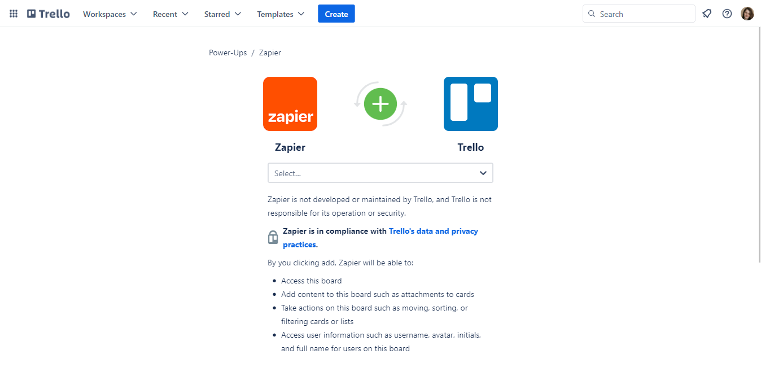This screenshot has width=761, height=367.
Task: Open the Recent dropdown
Action: click(x=170, y=14)
